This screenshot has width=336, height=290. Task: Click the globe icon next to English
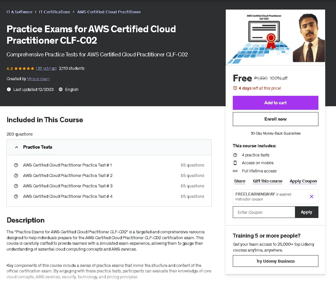pyautogui.click(x=61, y=90)
